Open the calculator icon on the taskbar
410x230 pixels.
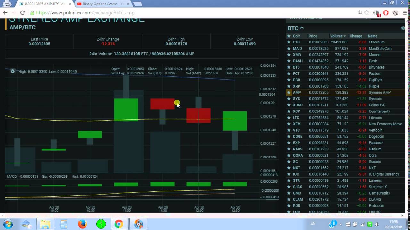(64, 224)
